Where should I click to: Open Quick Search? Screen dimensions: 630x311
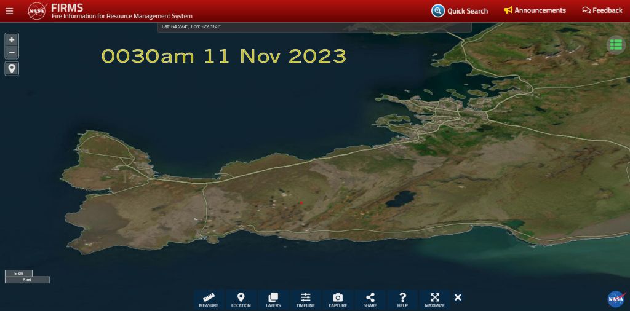460,10
